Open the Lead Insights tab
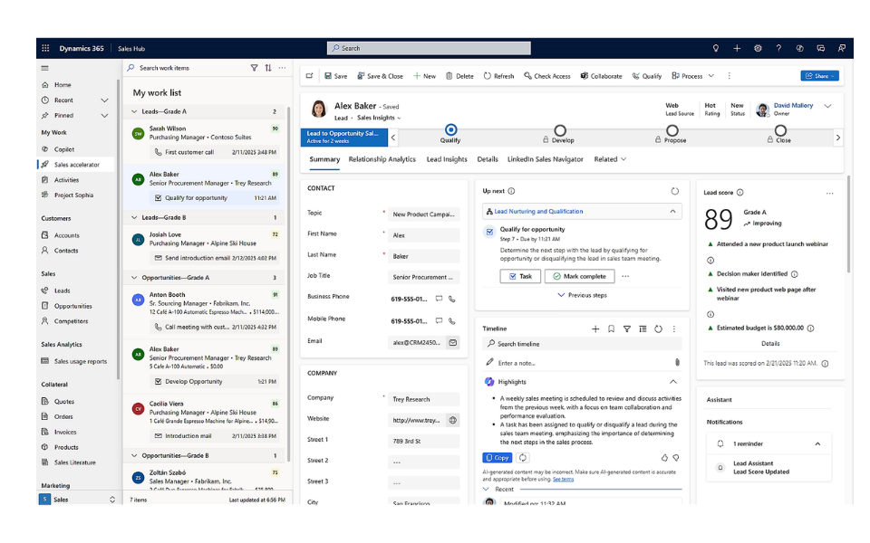 pyautogui.click(x=447, y=159)
